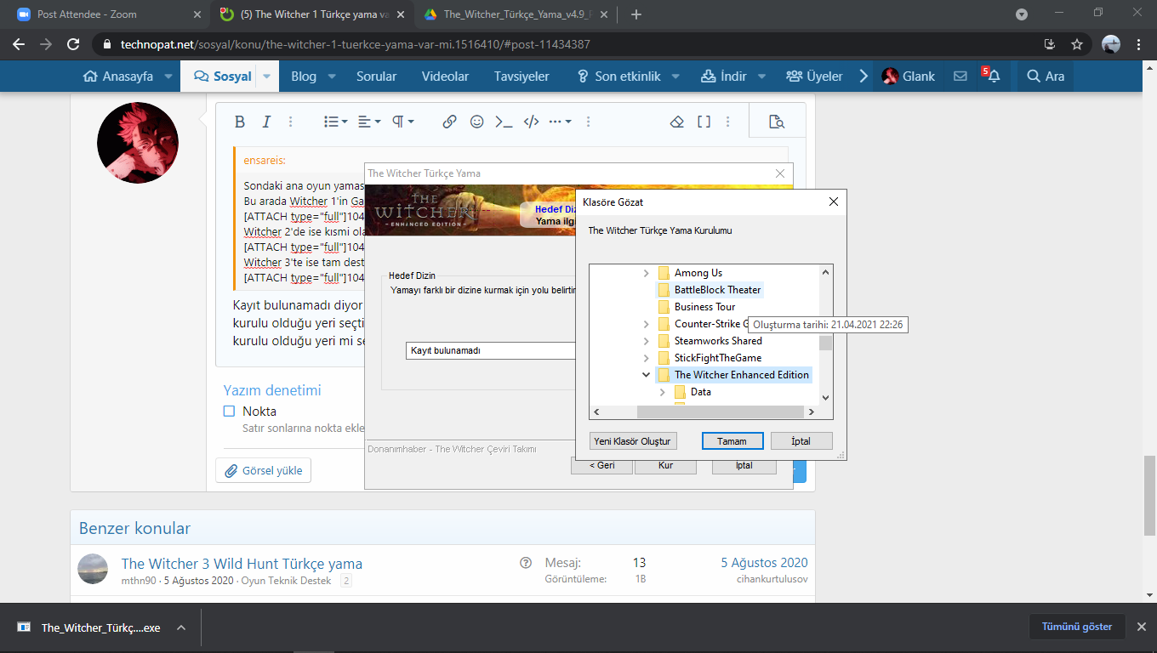Switch to the The_Witcher_Türkçe_Yama Drive tab
Viewport: 1157px width, 653px height.
pyautogui.click(x=514, y=14)
